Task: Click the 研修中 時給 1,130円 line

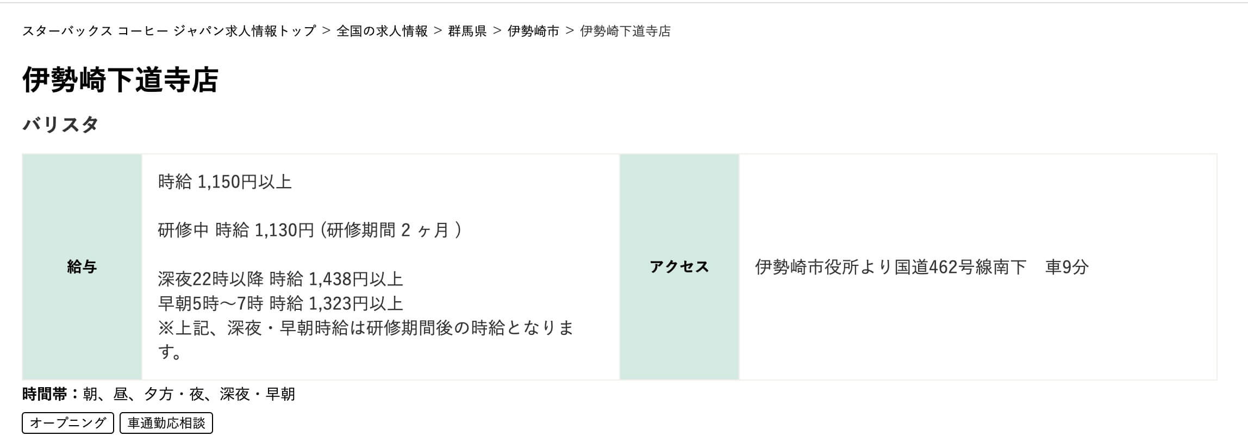Action: 309,230
